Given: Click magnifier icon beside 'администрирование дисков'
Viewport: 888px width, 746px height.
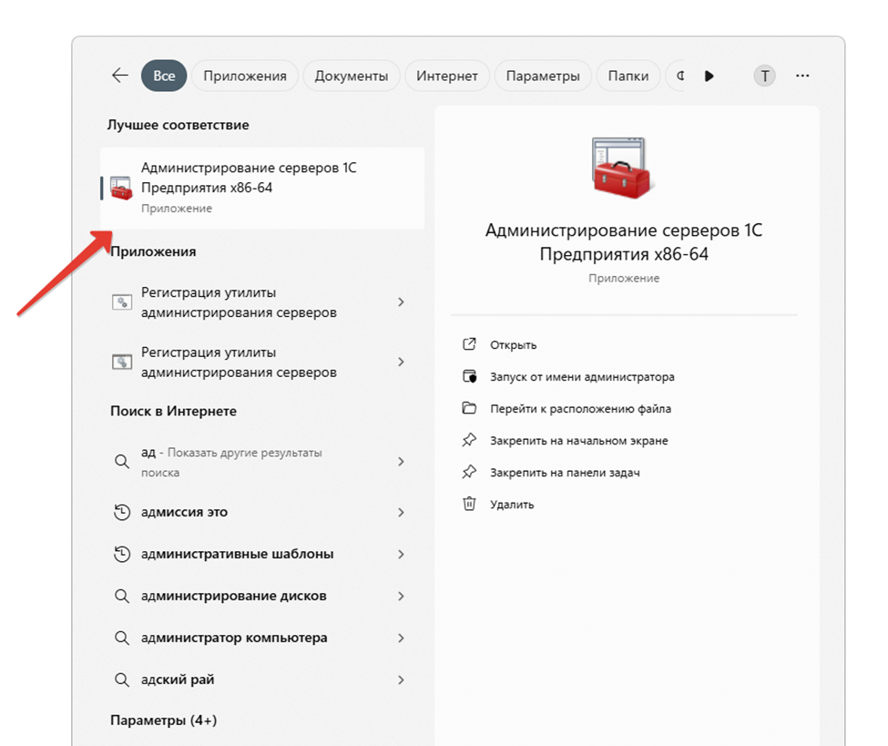Looking at the screenshot, I should point(122,596).
